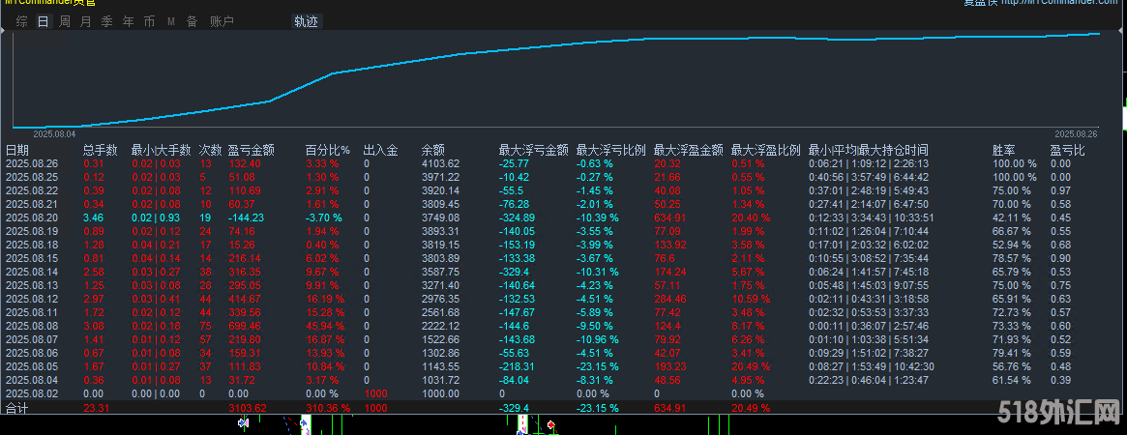Click the 盈亏金额 profit/loss column header
Image resolution: width=1127 pixels, height=435 pixels.
click(251, 150)
